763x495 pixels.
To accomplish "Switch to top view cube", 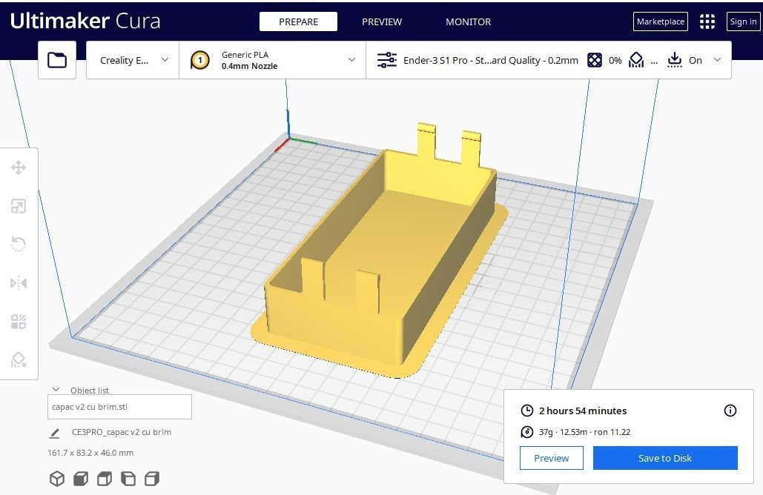I will 105,479.
